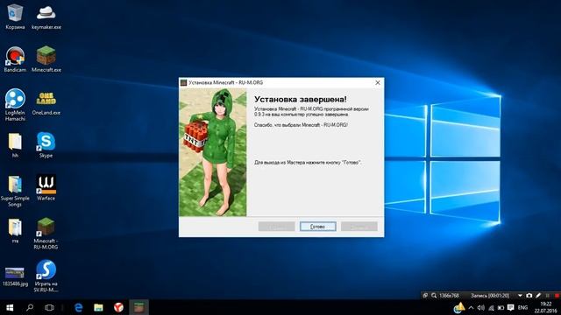Click the Bandicam target window icon
This screenshot has width=561, height=315.
(425, 296)
